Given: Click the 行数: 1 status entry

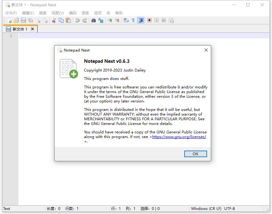Looking at the screenshot, I should (72, 209).
